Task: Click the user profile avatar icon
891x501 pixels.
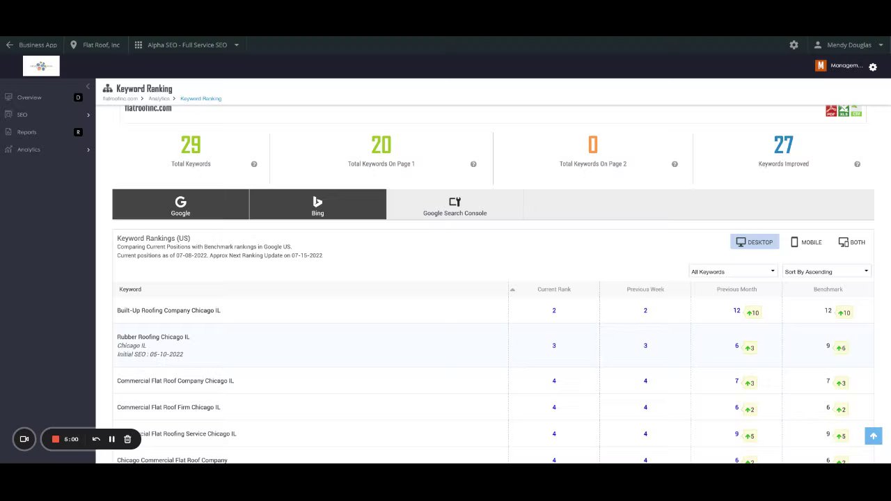Action: [x=818, y=45]
